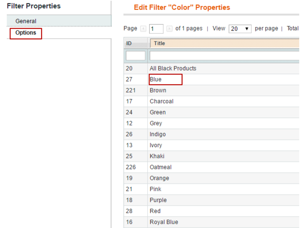The image size is (300, 228).
Task: Go to the previous page arrow
Action: [x=143, y=28]
